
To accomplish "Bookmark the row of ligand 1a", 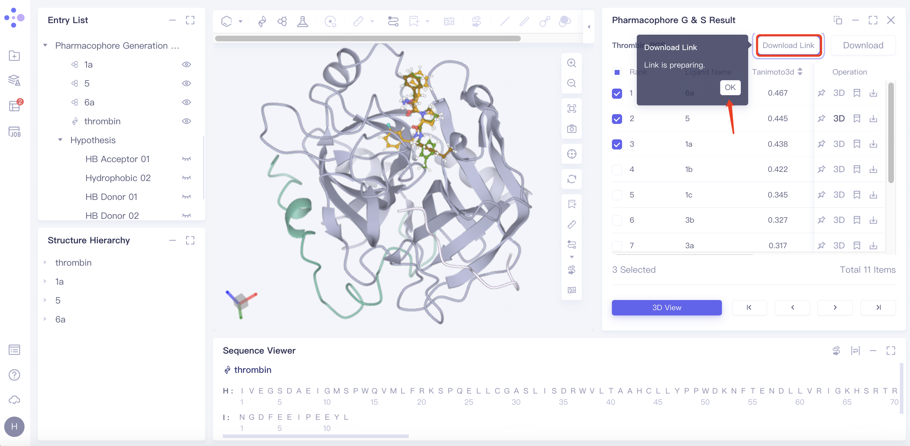I will (x=857, y=144).
